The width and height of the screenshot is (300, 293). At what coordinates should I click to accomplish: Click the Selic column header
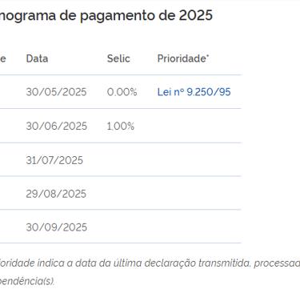pos(118,58)
